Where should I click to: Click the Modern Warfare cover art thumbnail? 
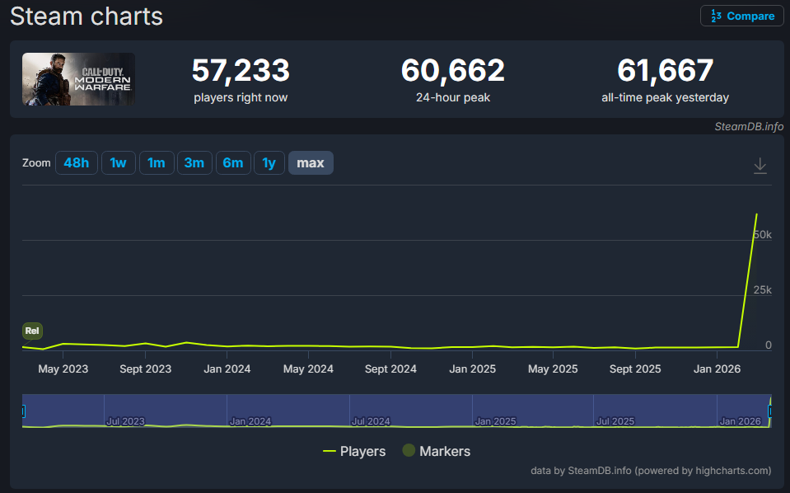[78, 79]
